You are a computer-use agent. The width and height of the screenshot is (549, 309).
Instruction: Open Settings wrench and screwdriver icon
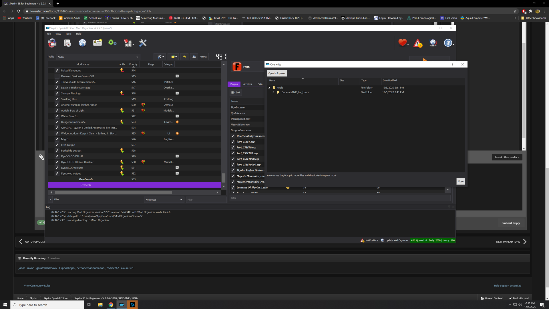(143, 43)
